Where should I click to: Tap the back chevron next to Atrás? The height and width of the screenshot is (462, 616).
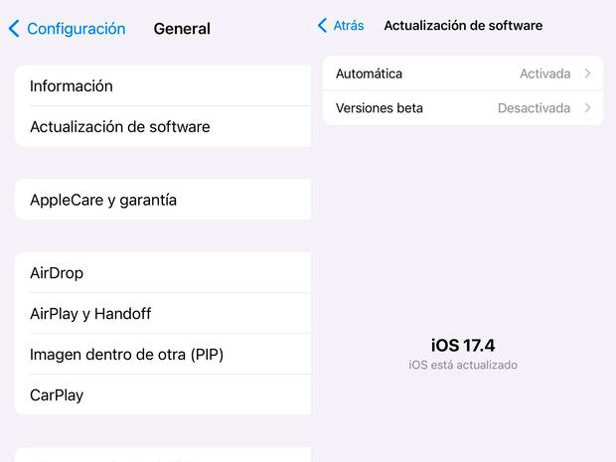(322, 26)
